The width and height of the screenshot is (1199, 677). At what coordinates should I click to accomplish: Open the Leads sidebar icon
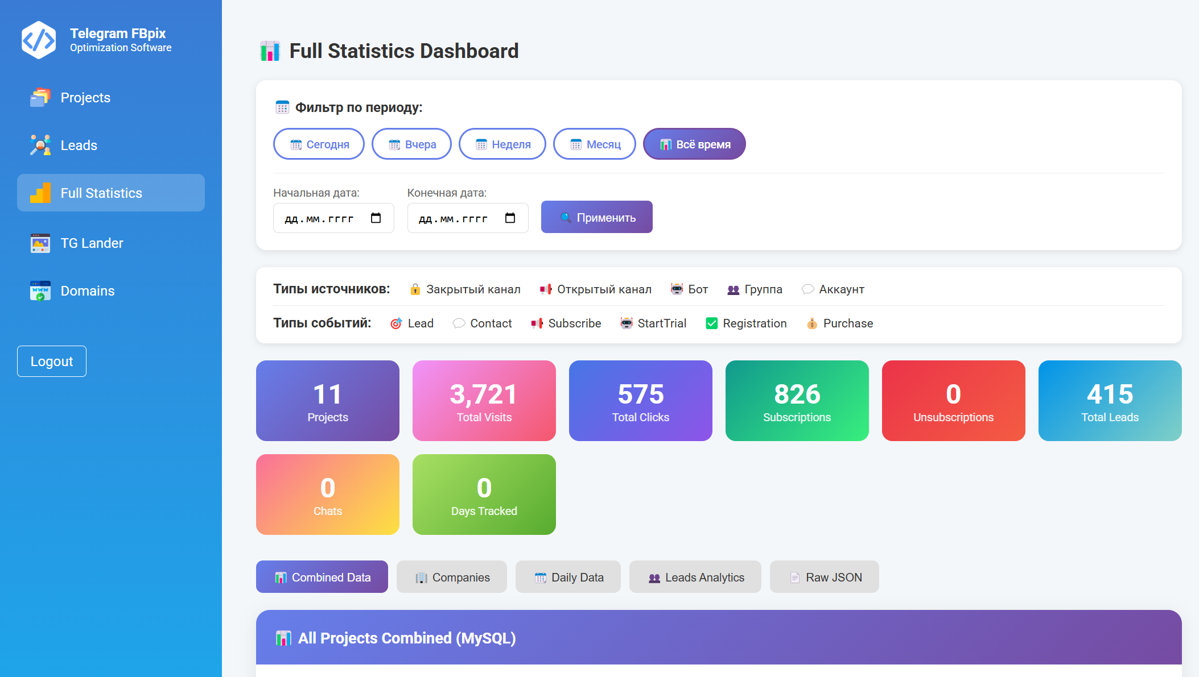pos(40,146)
